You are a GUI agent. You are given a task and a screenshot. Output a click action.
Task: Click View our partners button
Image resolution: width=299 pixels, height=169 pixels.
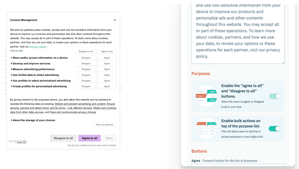105,125
